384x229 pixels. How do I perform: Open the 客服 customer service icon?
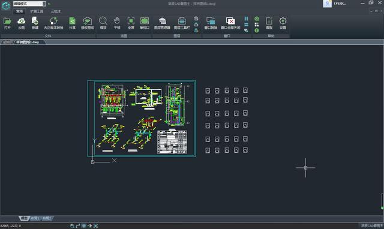tap(269, 23)
